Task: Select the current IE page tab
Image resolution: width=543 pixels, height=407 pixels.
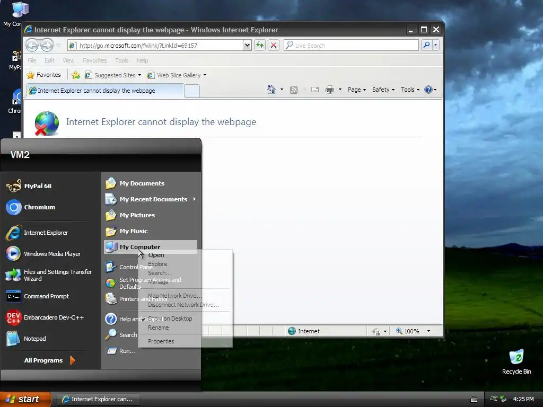Action: 104,91
